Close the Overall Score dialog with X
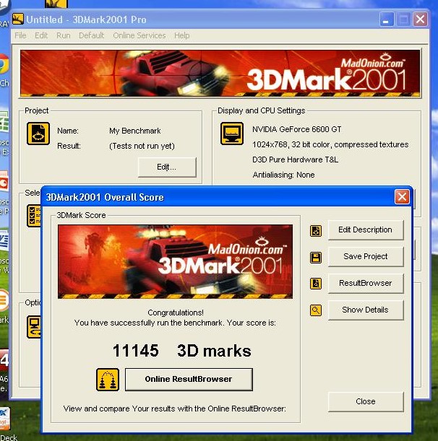438x441 pixels. pos(402,196)
